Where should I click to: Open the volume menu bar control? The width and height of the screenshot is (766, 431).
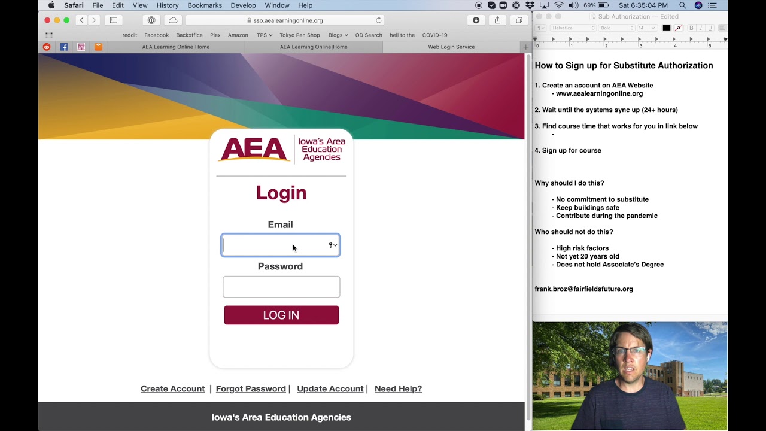tap(573, 5)
